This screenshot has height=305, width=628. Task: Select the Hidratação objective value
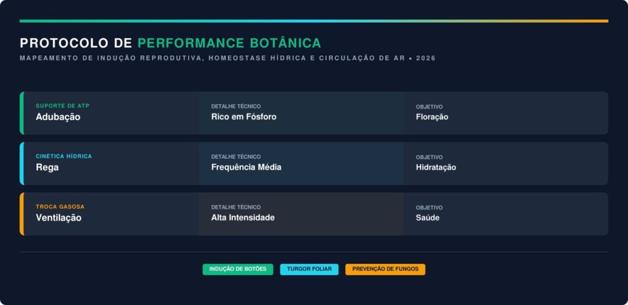click(435, 167)
